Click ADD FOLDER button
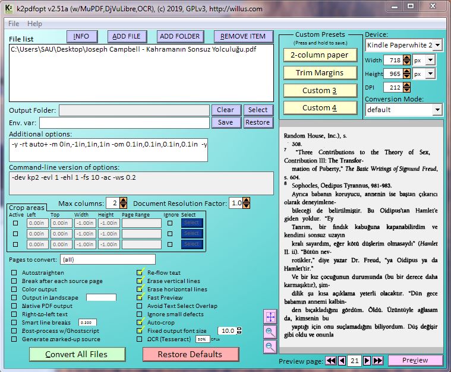Screen dimensions: 451x372 click(x=180, y=36)
